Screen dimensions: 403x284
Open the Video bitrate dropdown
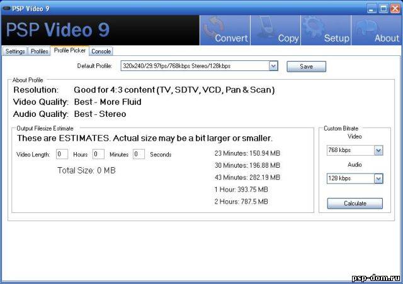click(x=378, y=150)
